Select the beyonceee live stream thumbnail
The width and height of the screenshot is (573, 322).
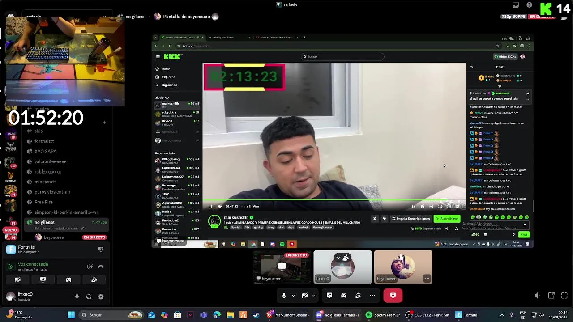(282, 267)
